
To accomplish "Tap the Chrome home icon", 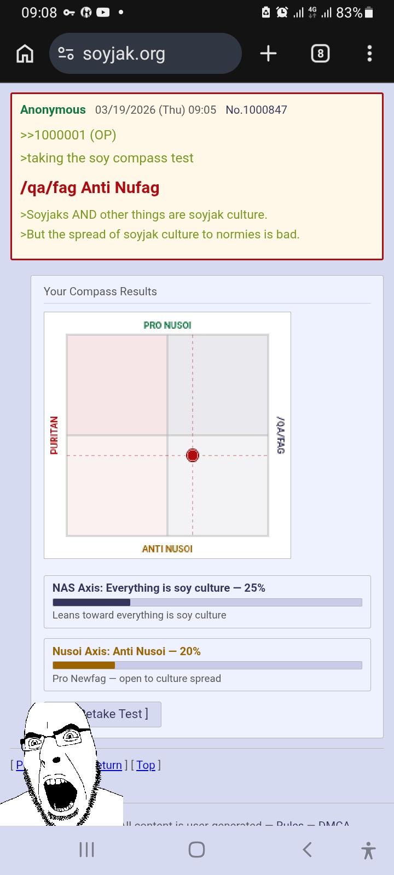I will coord(25,54).
